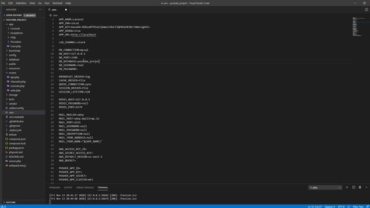Image resolution: width=370 pixels, height=208 pixels.
Task: Collapse the app folder
Action: [11, 24]
